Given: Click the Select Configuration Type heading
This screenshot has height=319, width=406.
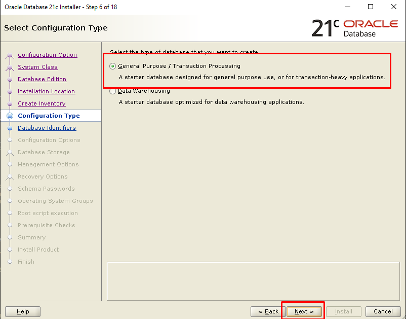Looking at the screenshot, I should (56, 28).
